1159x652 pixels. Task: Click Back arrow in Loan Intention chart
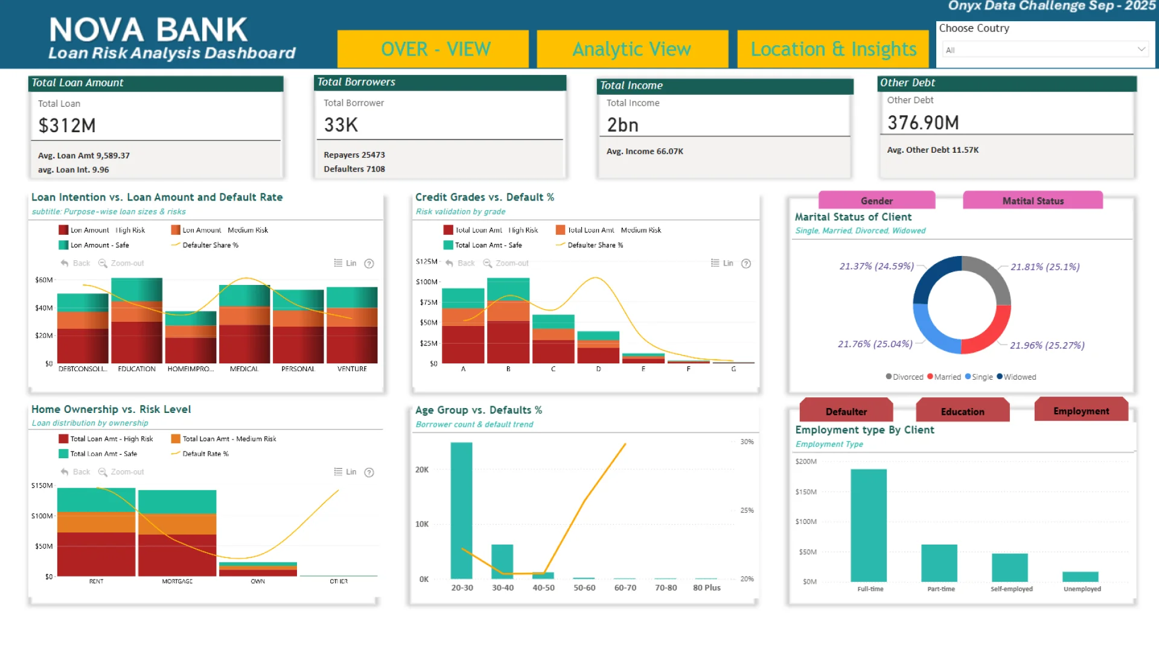65,263
